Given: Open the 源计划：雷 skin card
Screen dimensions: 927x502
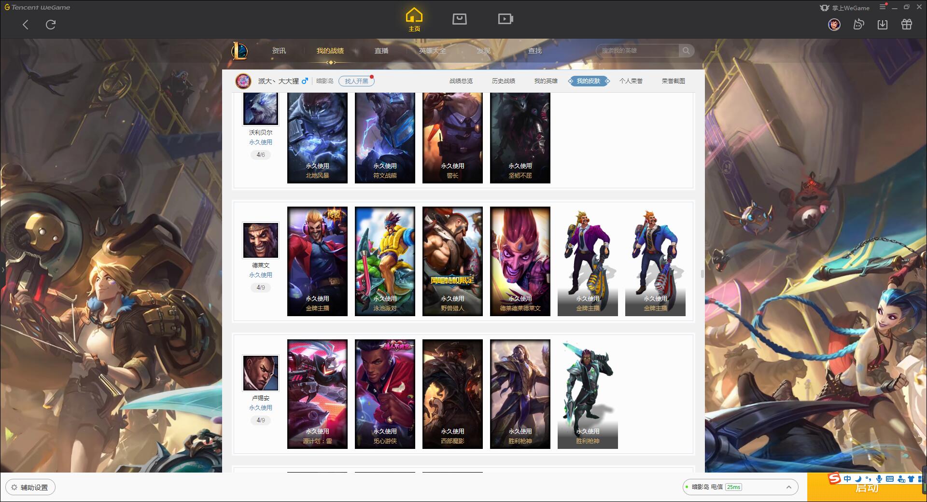Looking at the screenshot, I should coord(317,394).
